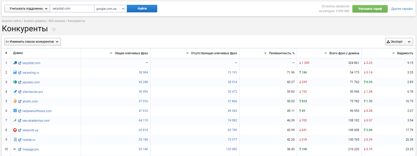
Task: Open external link icon for seo-akademiya.com
Action: [20, 121]
